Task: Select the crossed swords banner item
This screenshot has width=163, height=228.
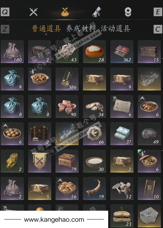Action: [x=40, y=161]
